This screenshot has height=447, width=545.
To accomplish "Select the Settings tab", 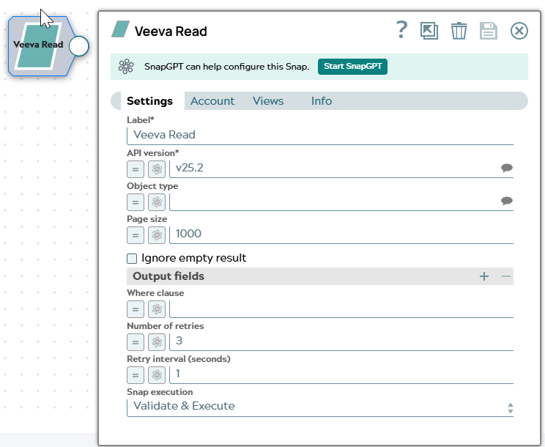I will (149, 101).
